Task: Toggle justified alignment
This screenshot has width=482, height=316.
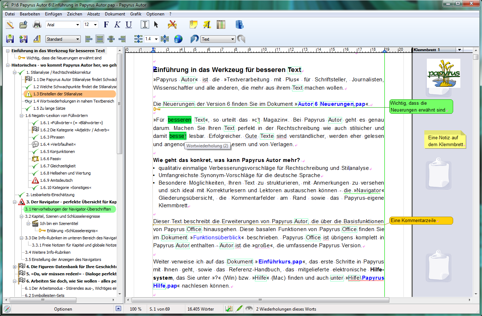Action: point(100,39)
